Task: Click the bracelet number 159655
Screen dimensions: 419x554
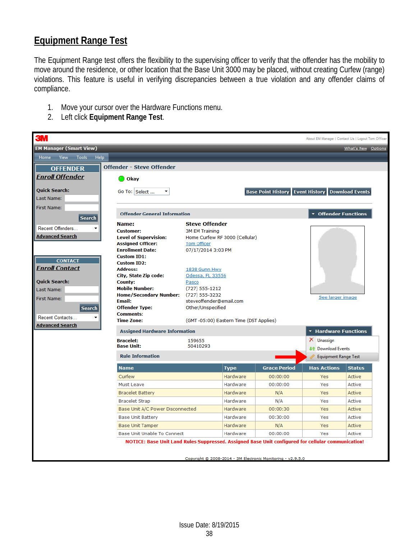Action: [196, 340]
